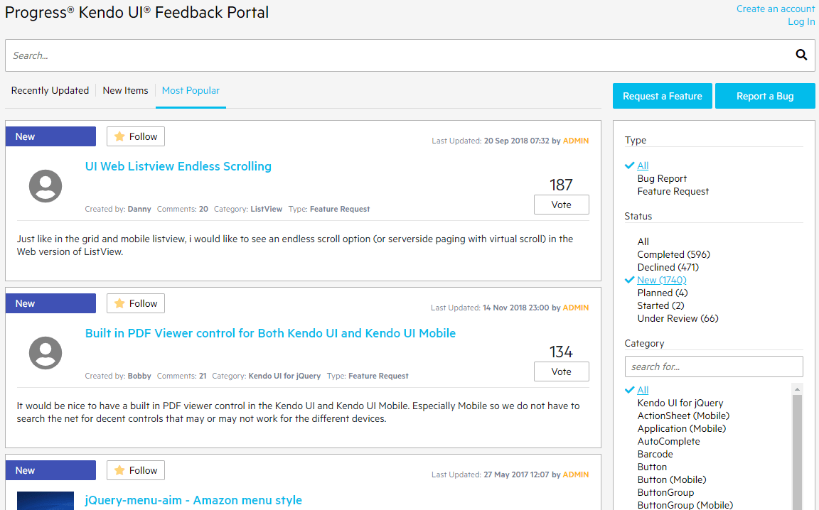Click Request a Feature button
Image resolution: width=819 pixels, height=510 pixels.
click(x=663, y=96)
